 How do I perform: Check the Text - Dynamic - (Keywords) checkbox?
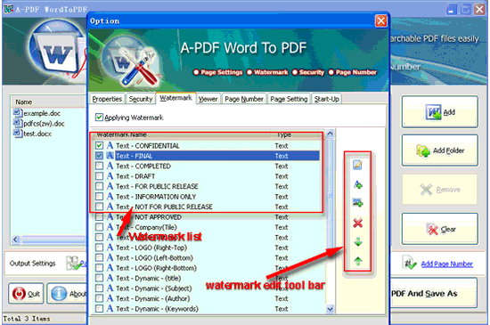tap(99, 309)
